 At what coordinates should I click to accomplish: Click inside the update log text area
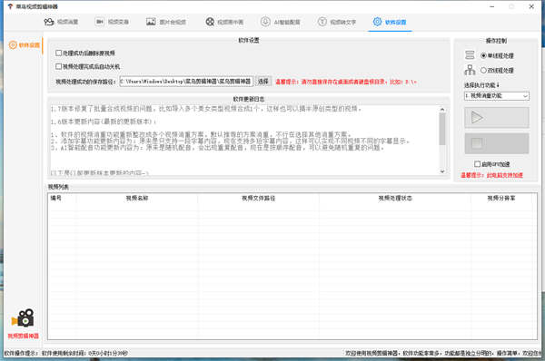tap(244, 140)
